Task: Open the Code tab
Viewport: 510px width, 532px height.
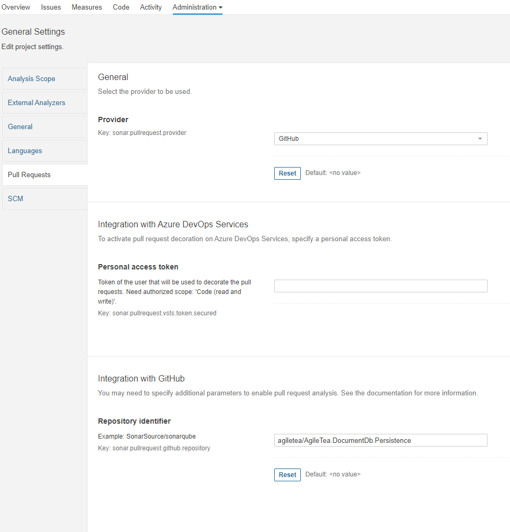Action: click(x=121, y=7)
